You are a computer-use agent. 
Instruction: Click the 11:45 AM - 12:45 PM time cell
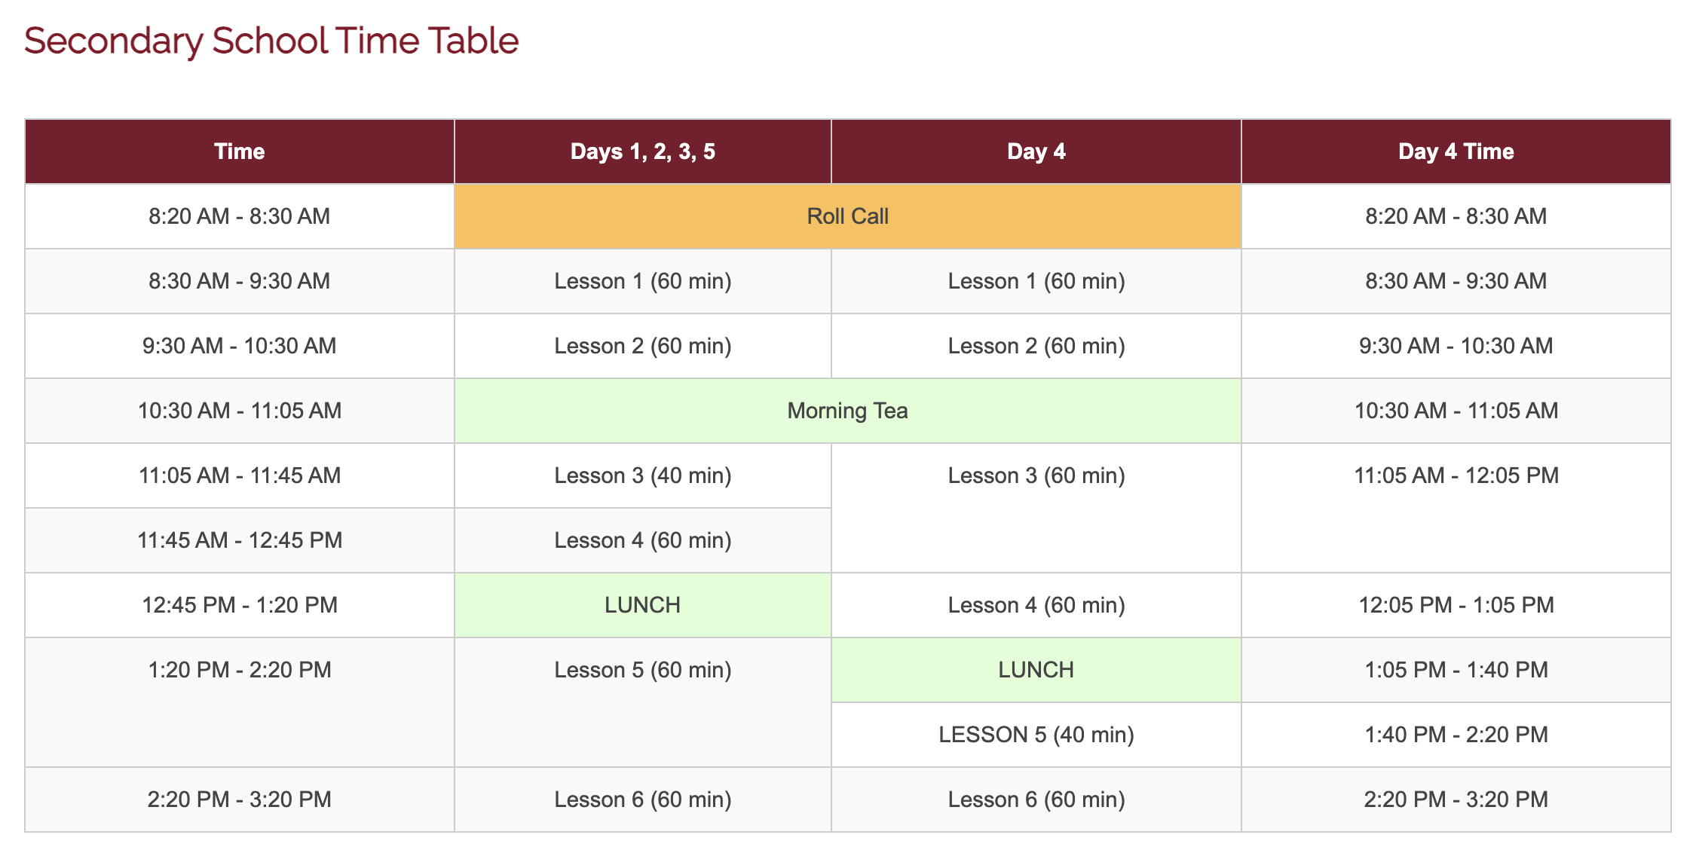[x=239, y=540]
